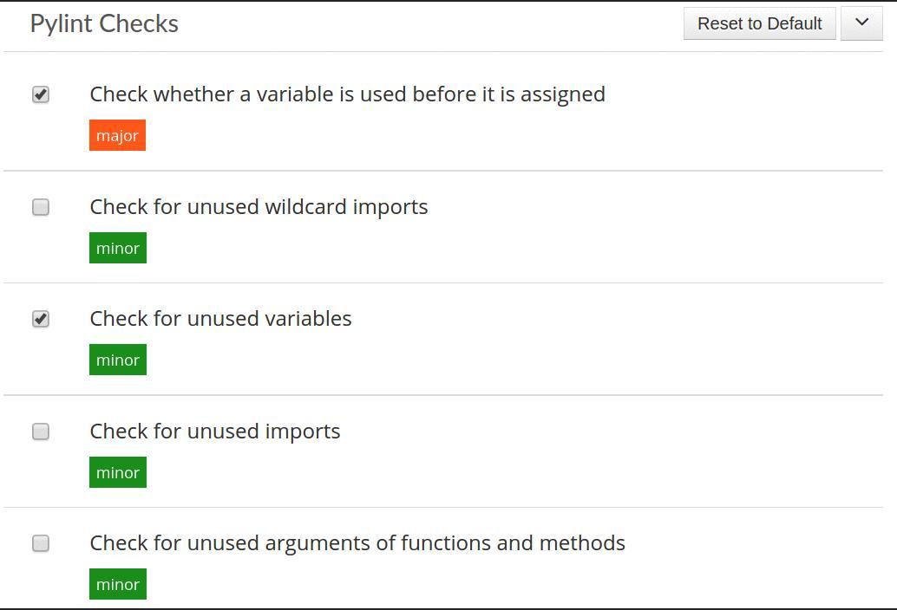This screenshot has width=897, height=610.
Task: Click 'Check whether a variable is used' text
Action: click(347, 94)
